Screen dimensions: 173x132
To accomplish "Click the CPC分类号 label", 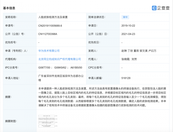I will click(x=96, y=68).
